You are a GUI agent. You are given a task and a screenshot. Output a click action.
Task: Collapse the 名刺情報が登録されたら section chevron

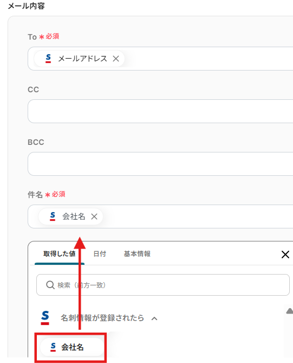click(154, 319)
